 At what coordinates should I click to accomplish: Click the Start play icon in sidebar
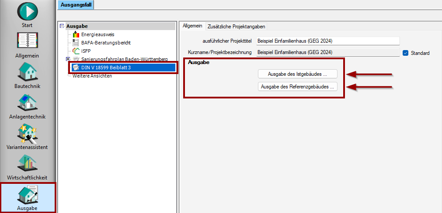(27, 11)
